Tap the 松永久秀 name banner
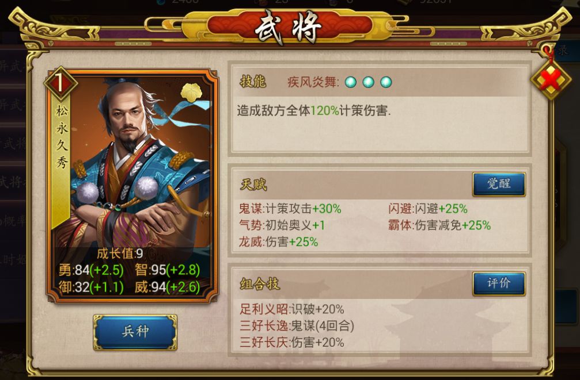 tap(62, 137)
